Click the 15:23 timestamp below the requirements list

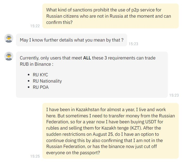tap(174, 95)
